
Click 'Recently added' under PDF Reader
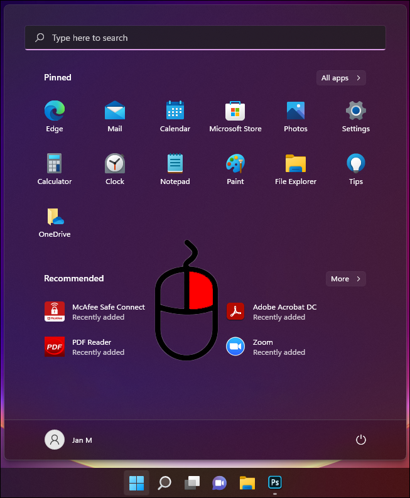98,352
